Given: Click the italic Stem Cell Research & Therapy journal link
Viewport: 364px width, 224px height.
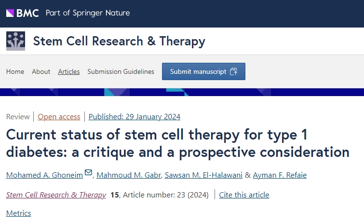Looking at the screenshot, I should (x=56, y=195).
